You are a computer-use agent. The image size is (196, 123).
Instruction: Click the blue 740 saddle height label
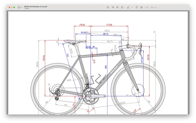pos(67,55)
